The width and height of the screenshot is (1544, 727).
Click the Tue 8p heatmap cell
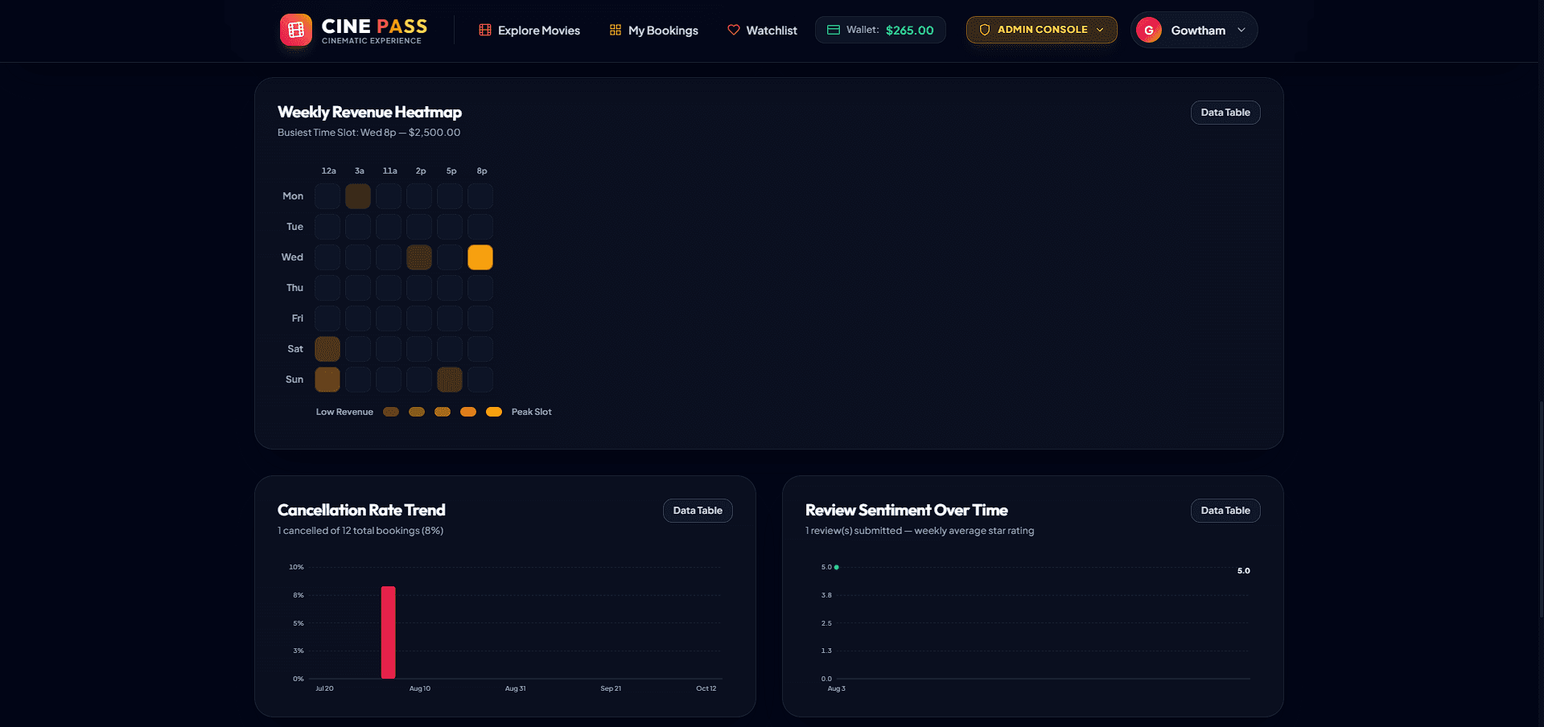click(480, 227)
